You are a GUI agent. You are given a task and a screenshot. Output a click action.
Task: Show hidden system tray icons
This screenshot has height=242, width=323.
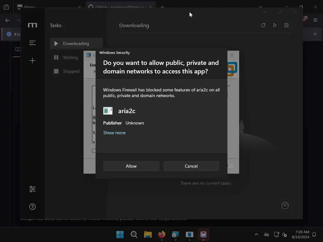(256, 234)
